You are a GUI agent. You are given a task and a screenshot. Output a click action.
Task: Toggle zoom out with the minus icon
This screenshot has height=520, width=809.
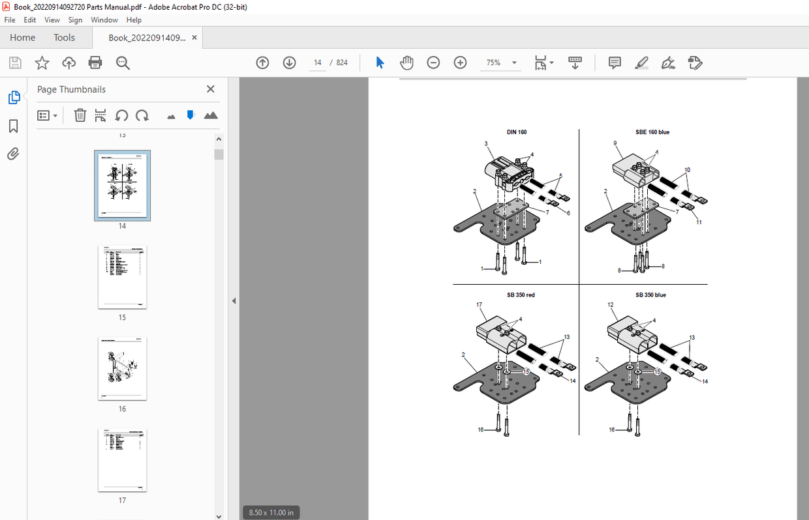433,63
